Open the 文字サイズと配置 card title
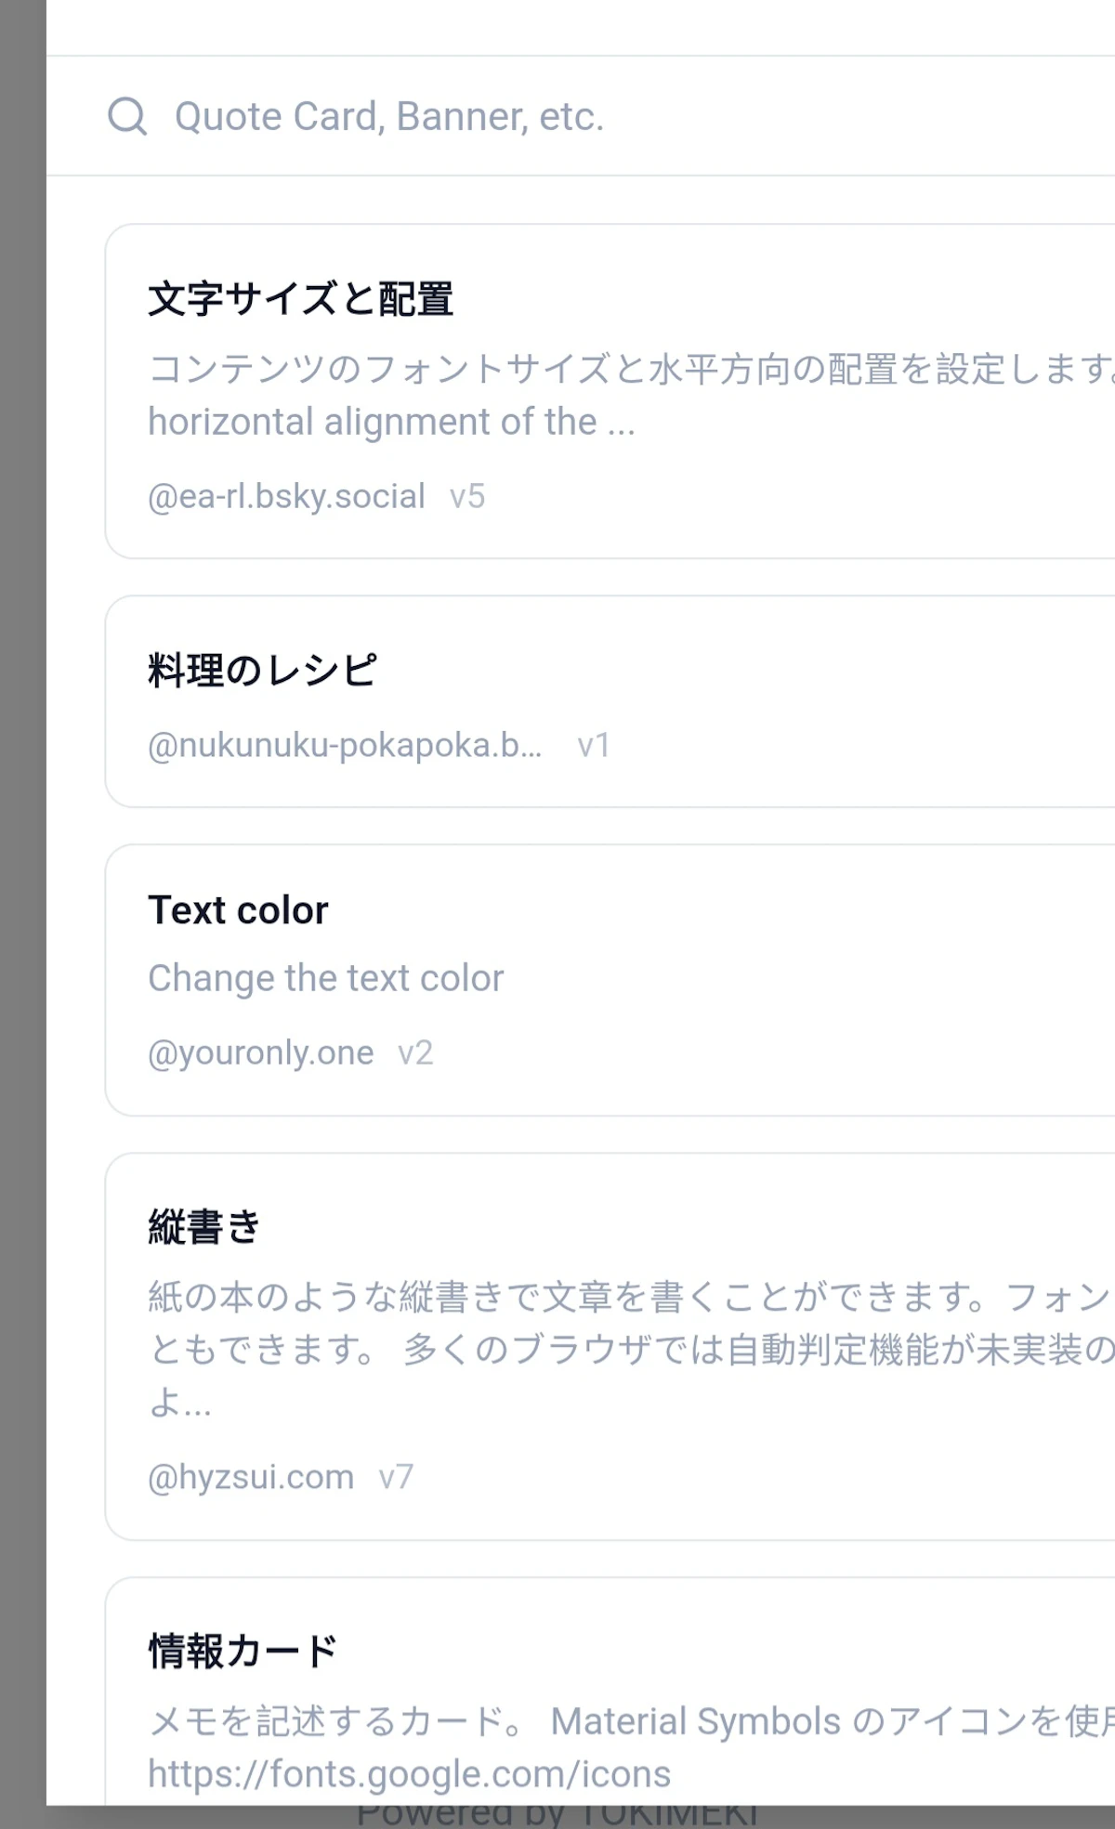This screenshot has width=1115, height=1829. pyautogui.click(x=300, y=300)
